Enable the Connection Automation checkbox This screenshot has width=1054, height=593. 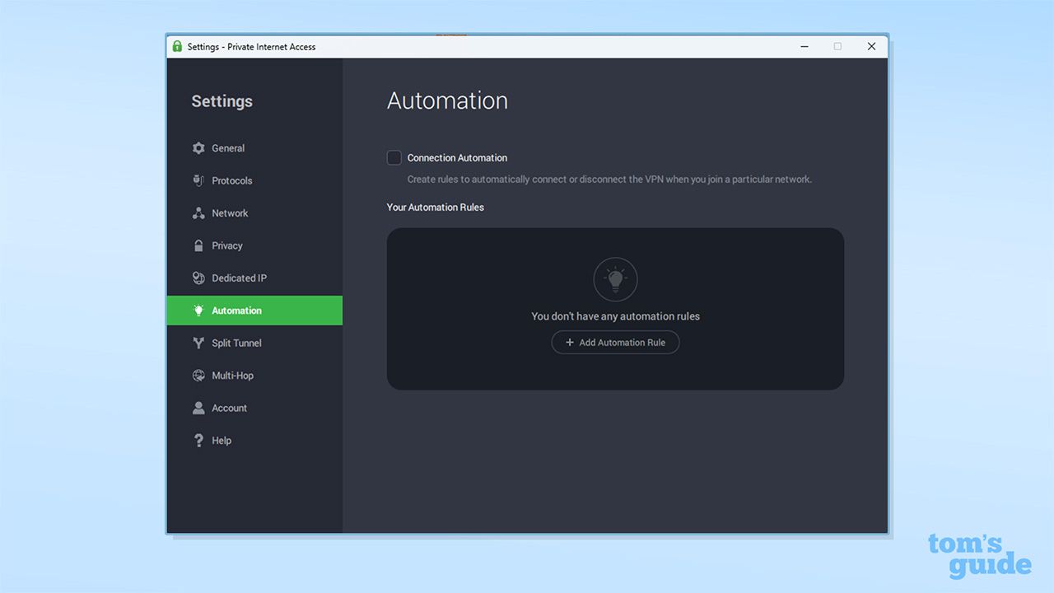394,157
